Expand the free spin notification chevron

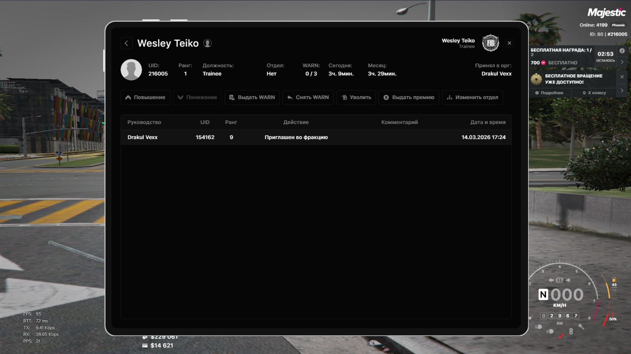point(622,90)
